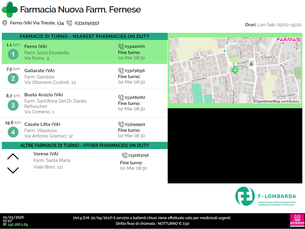Screen dimensions: 305x229
Task: Select the number 2 circle badge
Action: pyautogui.click(x=13, y=78)
